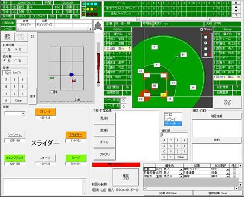244x197 pixels.
Task: Click fielder marker 6 on the field
Action: click(x=157, y=65)
